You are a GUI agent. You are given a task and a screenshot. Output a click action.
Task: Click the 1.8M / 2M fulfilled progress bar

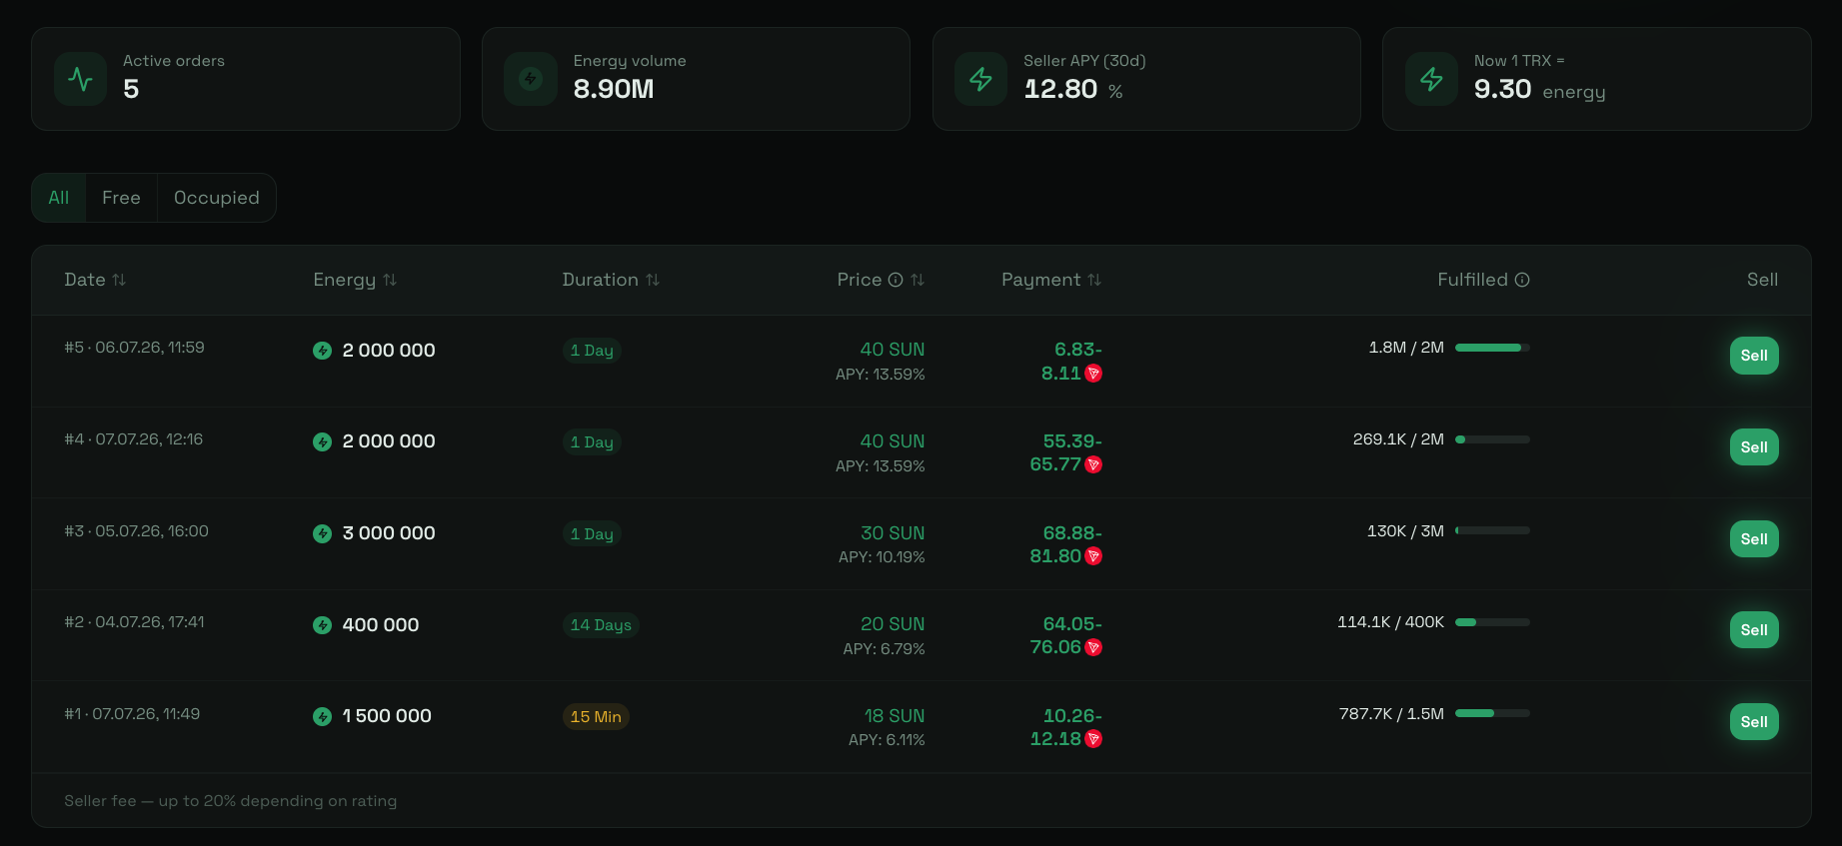tap(1492, 348)
